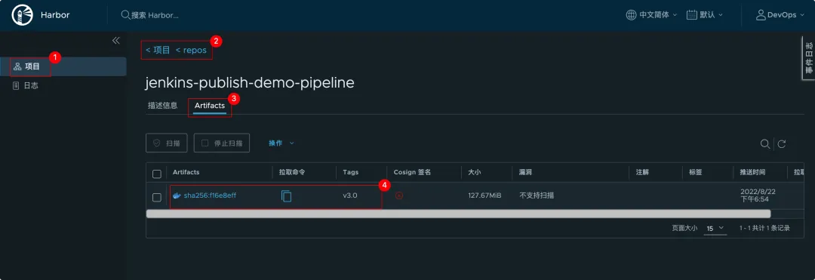Click the Docker whale icon beside sha256:f16e8eff
The image size is (815, 280).
(x=177, y=195)
